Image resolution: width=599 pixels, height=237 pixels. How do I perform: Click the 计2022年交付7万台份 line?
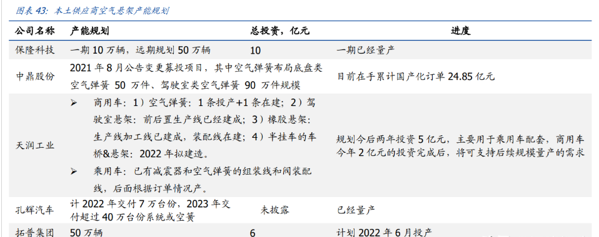(x=151, y=203)
